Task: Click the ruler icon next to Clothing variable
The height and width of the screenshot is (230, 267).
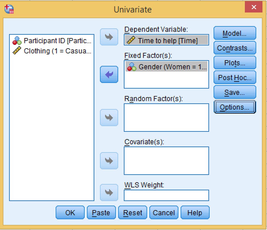Action: (x=17, y=51)
